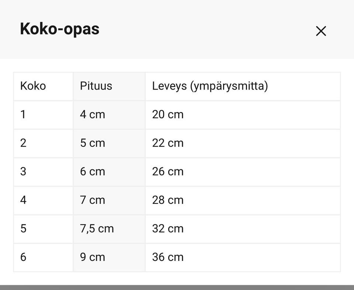Click the 28 cm width cell
Screen dimensions: 354x290
pos(243,200)
